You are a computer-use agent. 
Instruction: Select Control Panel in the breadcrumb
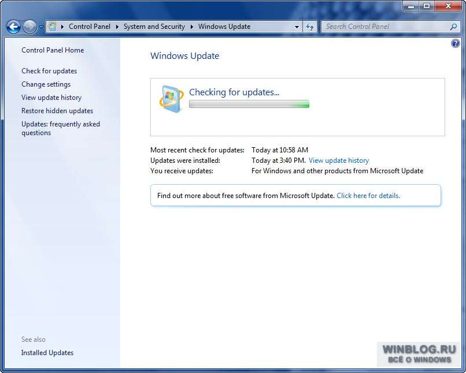90,27
